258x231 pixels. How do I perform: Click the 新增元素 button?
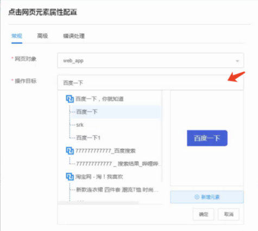click(207, 197)
